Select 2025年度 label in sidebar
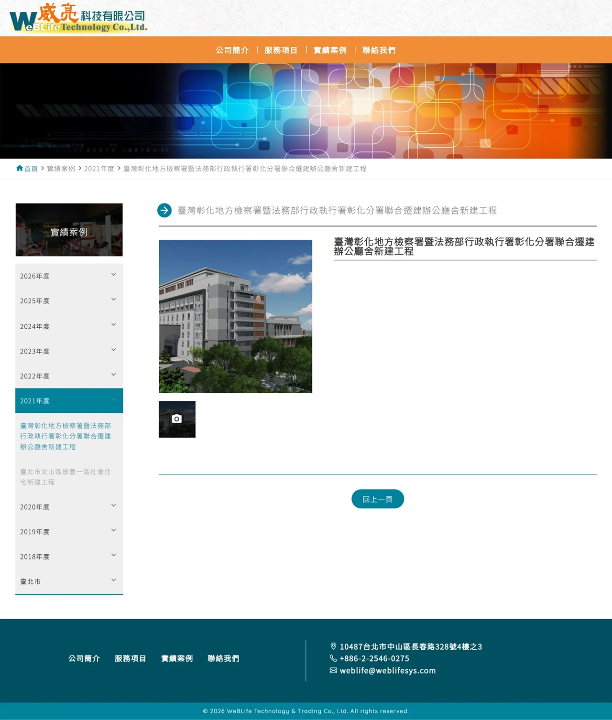Viewport: 612px width, 720px height. (35, 301)
